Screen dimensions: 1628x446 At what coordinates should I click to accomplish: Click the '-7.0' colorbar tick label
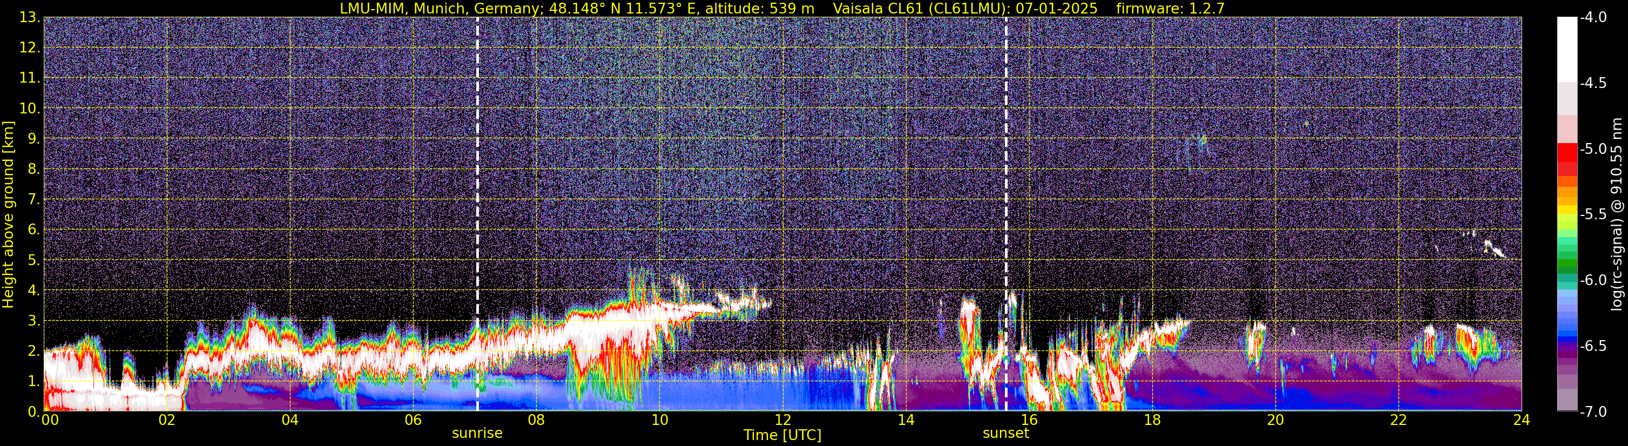coord(1592,412)
